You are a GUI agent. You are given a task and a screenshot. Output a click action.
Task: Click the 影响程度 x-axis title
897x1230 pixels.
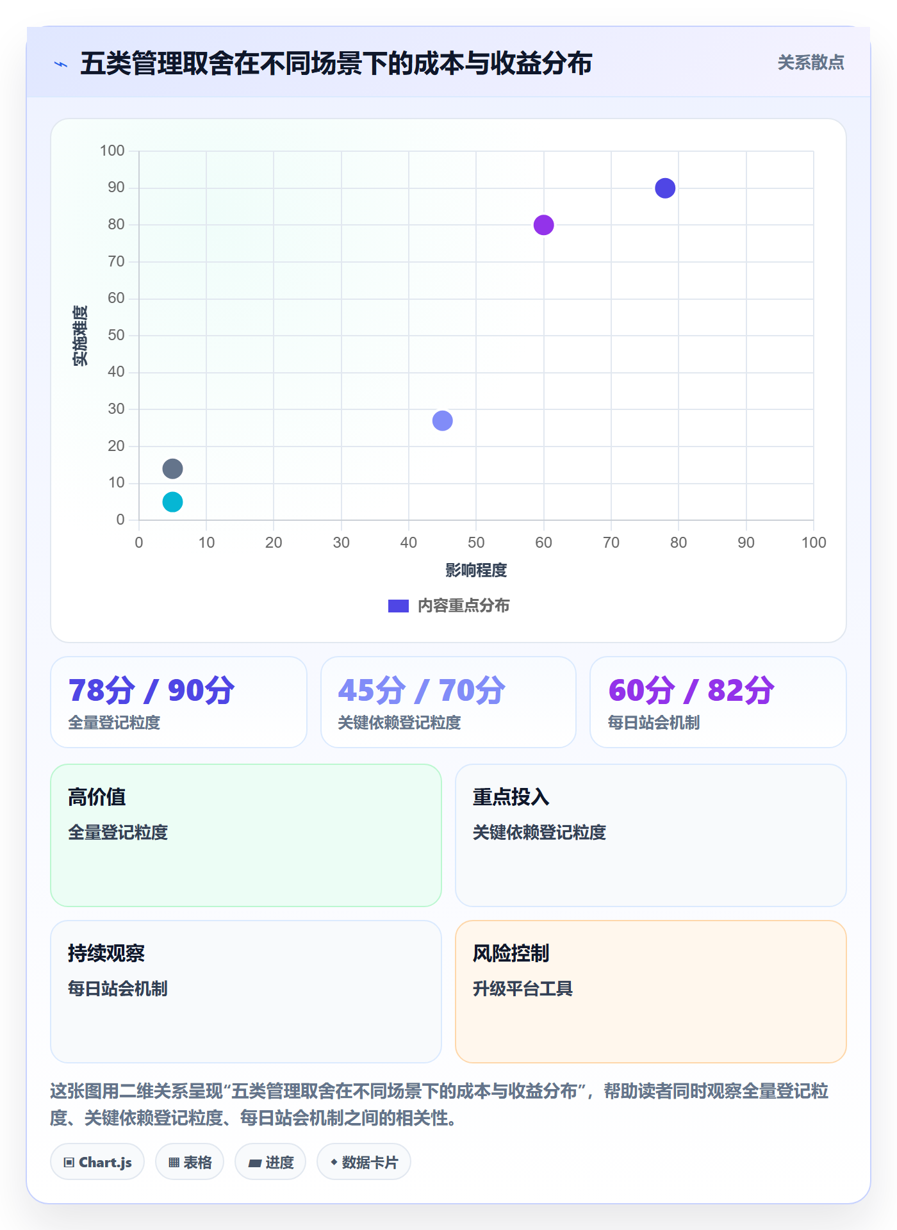(476, 570)
